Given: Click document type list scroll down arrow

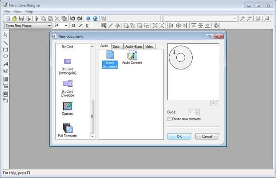Looking at the screenshot, I should 92,136.
